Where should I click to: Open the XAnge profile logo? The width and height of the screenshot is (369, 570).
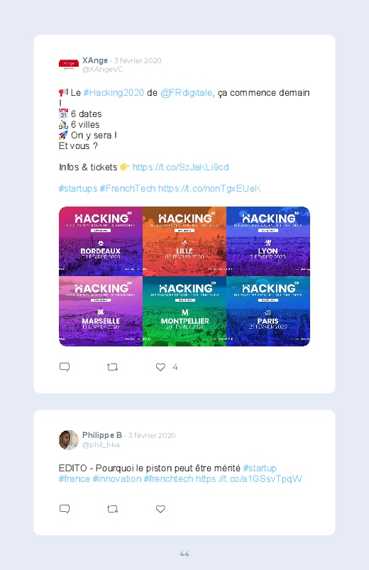pos(69,65)
